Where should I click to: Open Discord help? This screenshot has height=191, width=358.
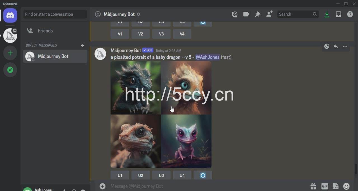pyautogui.click(x=350, y=14)
